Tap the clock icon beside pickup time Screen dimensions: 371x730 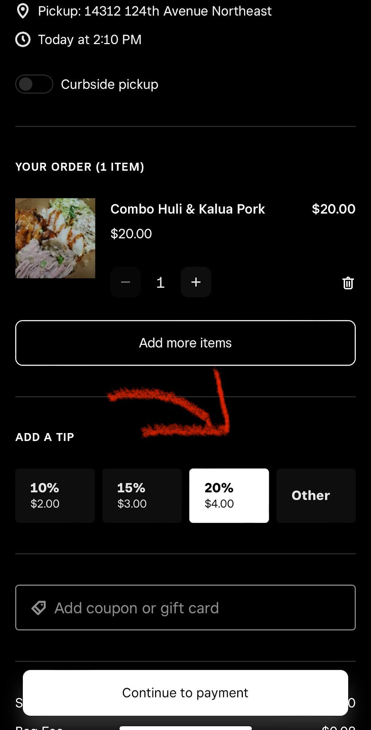tap(23, 40)
